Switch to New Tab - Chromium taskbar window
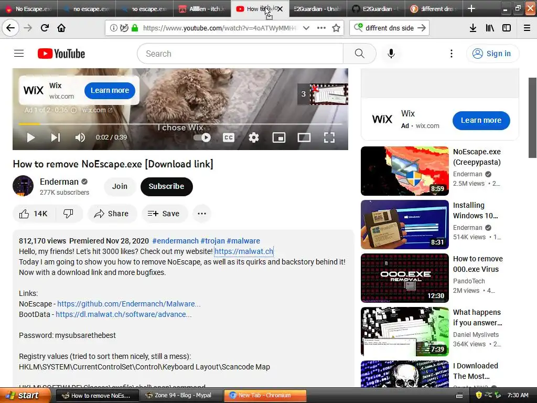 [265, 396]
